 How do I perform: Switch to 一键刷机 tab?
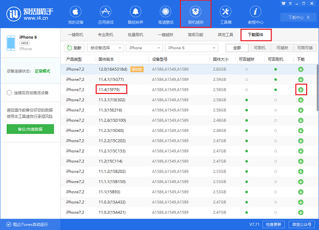coord(76,35)
